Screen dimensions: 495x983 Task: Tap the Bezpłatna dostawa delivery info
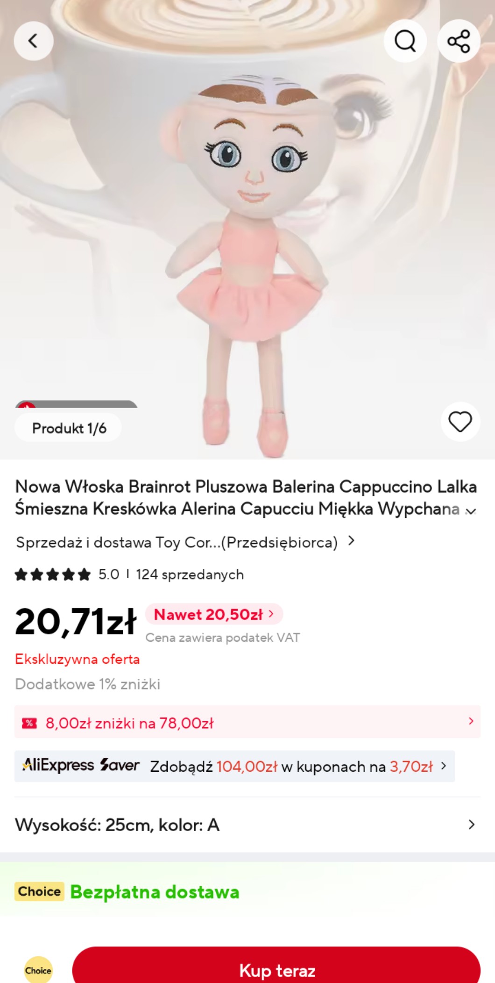pos(155,892)
